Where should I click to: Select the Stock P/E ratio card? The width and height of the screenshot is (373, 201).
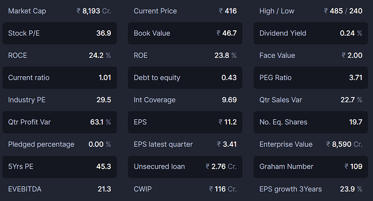coord(59,33)
